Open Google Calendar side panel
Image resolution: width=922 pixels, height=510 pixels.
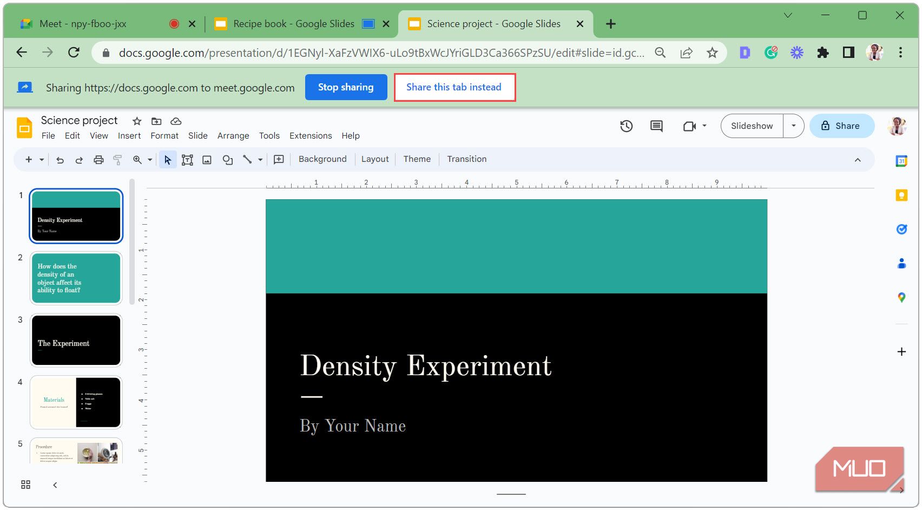click(901, 161)
